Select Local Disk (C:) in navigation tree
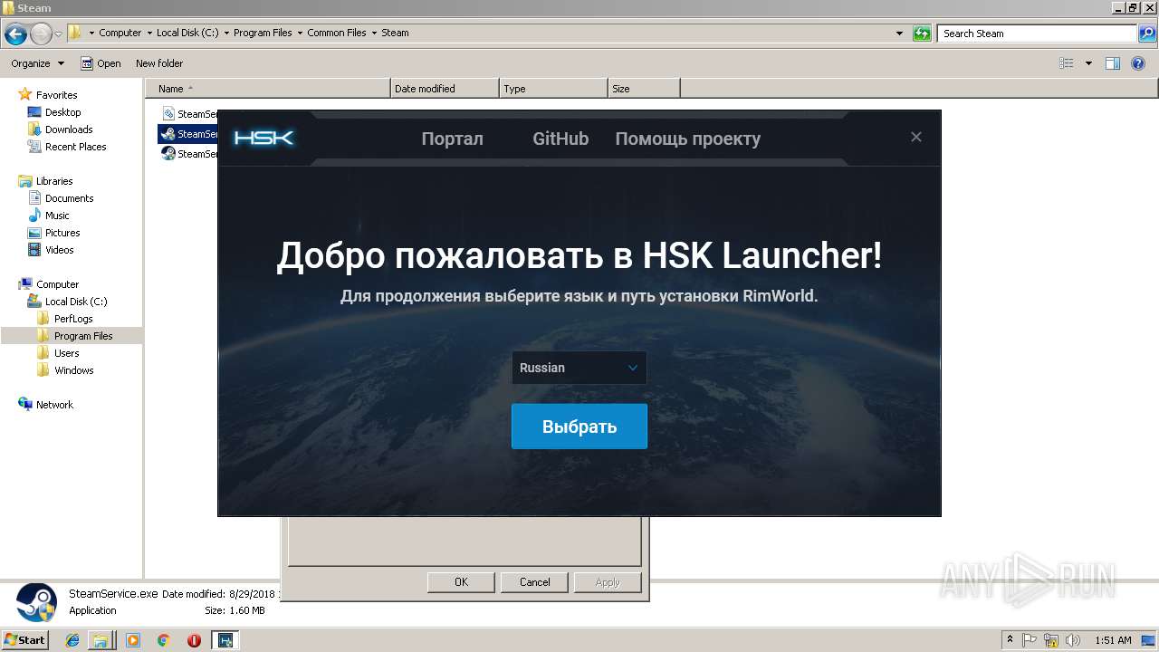Screen dimensions: 1159x652 click(76, 302)
